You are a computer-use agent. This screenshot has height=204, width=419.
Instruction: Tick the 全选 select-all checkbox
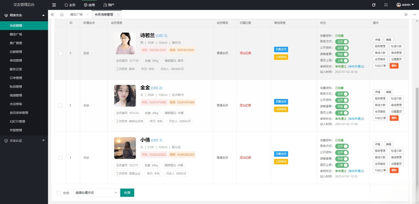(x=59, y=193)
